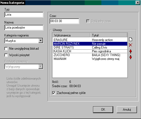
Task: Select the ERASURE Heavenly action track
Action: [x=90, y=40]
